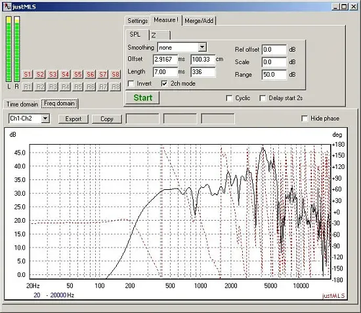Image resolution: width=361 pixels, height=313 pixels.
Task: Open the Merge/Add tab
Action: coord(199,21)
